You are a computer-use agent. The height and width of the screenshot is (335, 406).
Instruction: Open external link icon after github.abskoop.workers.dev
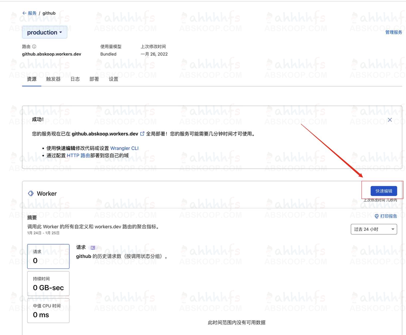[142, 134]
